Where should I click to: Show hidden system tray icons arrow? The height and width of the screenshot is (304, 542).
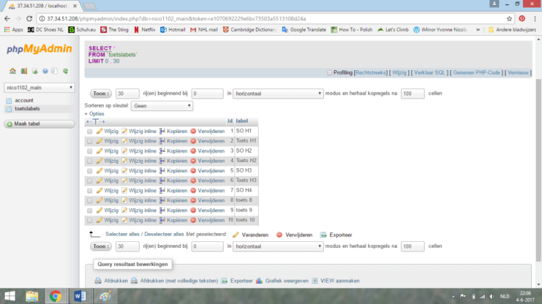point(453,297)
